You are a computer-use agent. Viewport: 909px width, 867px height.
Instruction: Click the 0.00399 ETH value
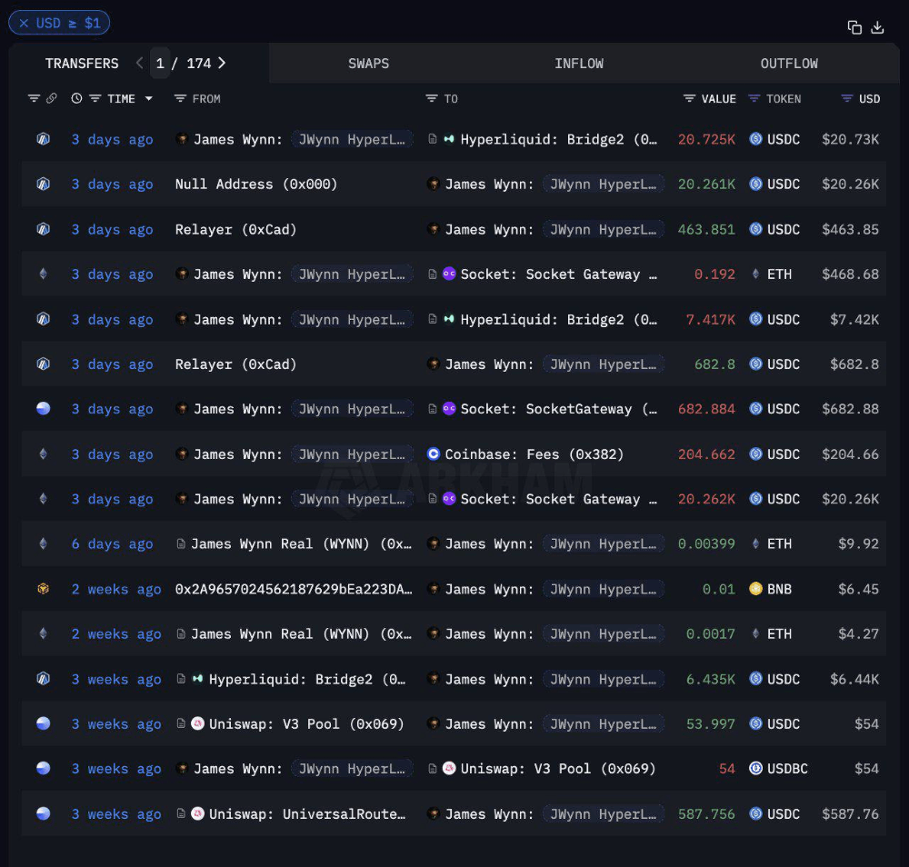click(706, 544)
